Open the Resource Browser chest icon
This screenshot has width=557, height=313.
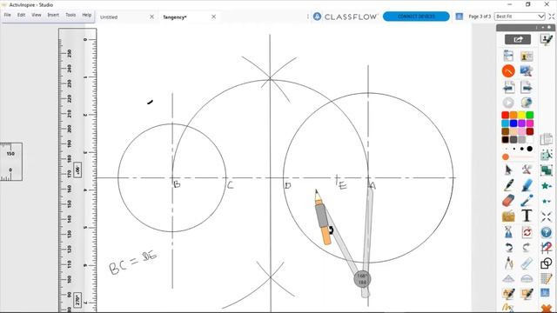[508, 216]
